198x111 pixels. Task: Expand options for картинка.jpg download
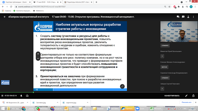(87, 103)
